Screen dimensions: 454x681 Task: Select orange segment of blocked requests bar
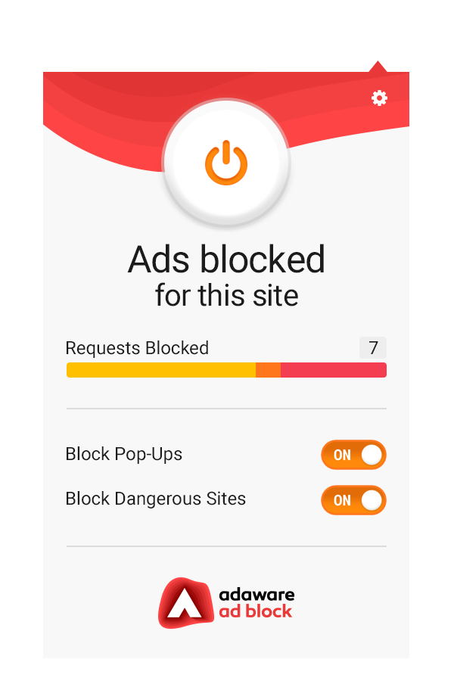pos(268,370)
